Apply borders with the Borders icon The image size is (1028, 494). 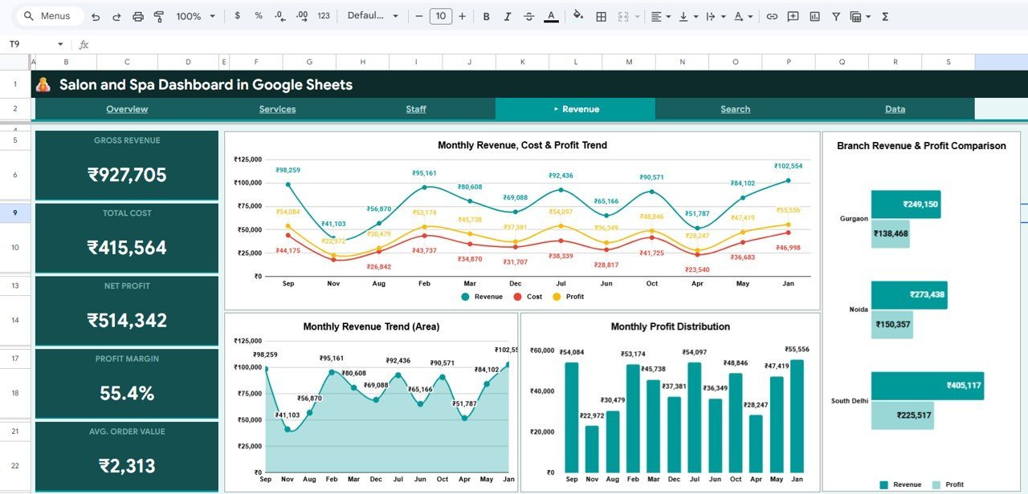(601, 15)
